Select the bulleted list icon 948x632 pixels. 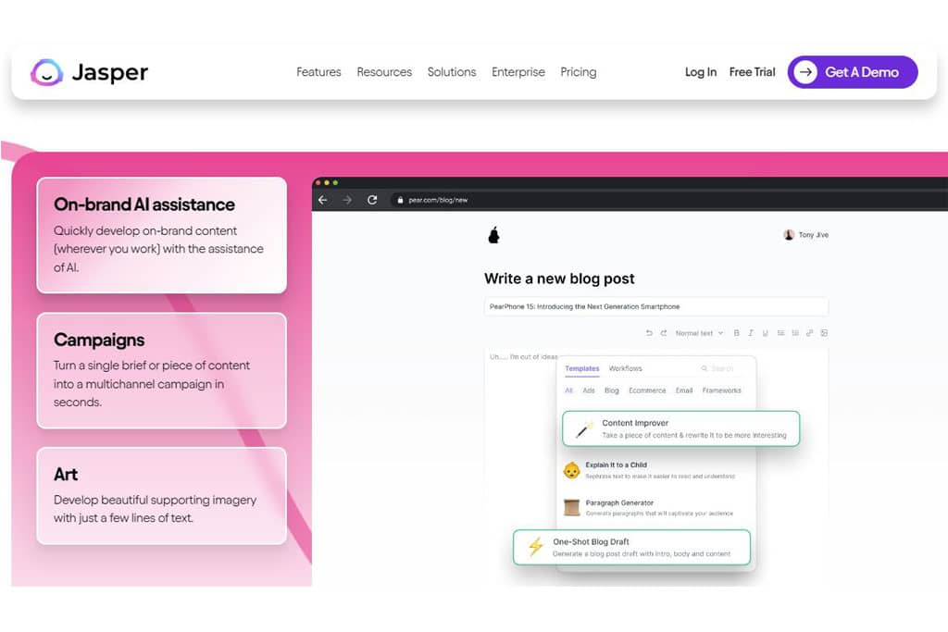pyautogui.click(x=780, y=332)
